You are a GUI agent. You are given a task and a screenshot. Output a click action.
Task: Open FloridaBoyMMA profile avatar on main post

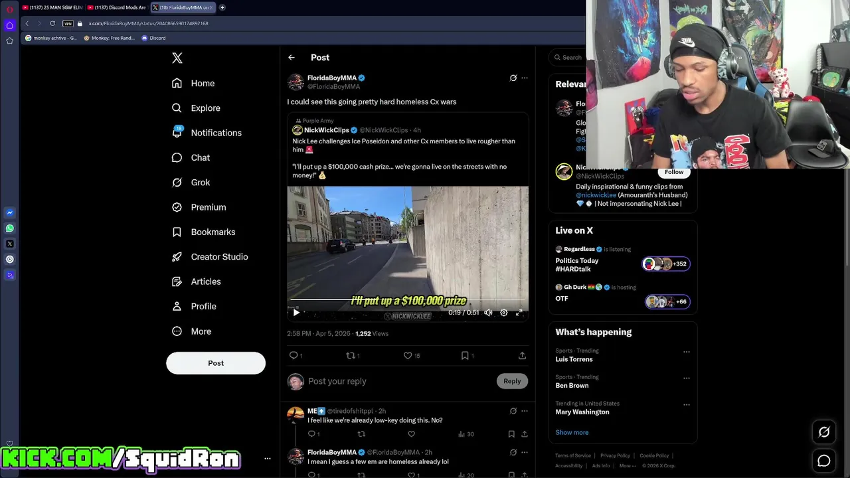pyautogui.click(x=296, y=82)
